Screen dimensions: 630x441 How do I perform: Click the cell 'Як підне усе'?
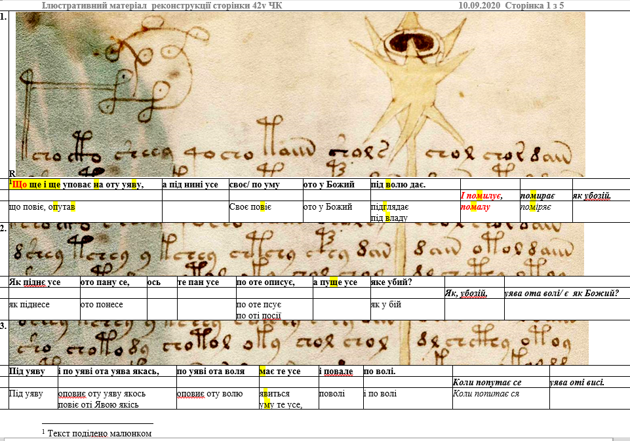45,282
